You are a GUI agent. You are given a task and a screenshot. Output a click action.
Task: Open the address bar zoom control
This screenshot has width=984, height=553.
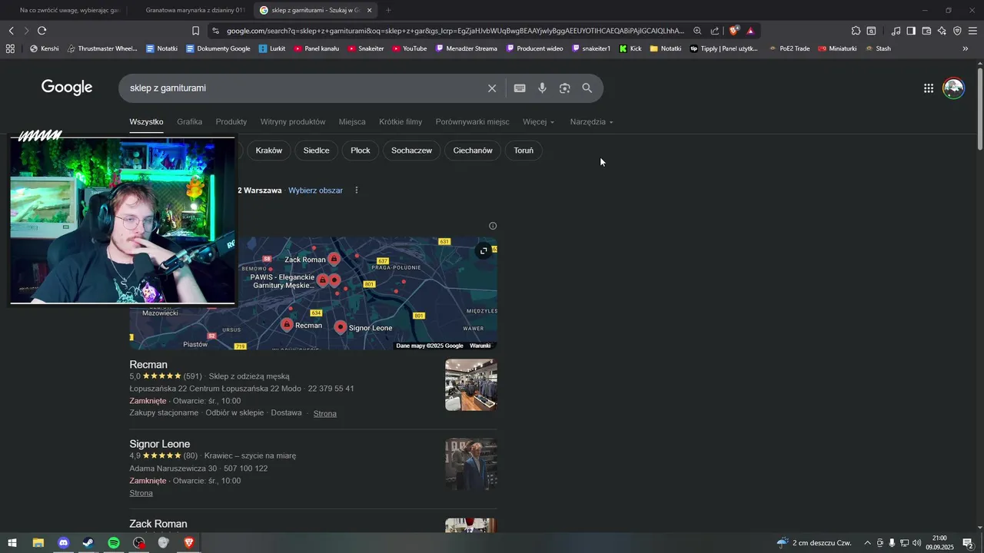pyautogui.click(x=697, y=31)
